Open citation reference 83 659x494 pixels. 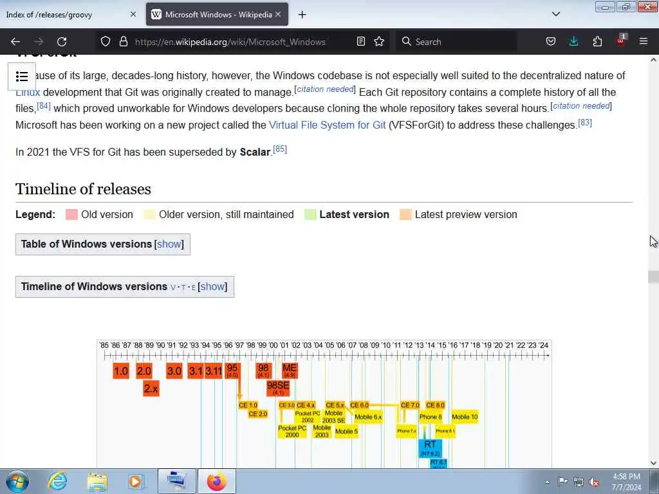pos(585,123)
